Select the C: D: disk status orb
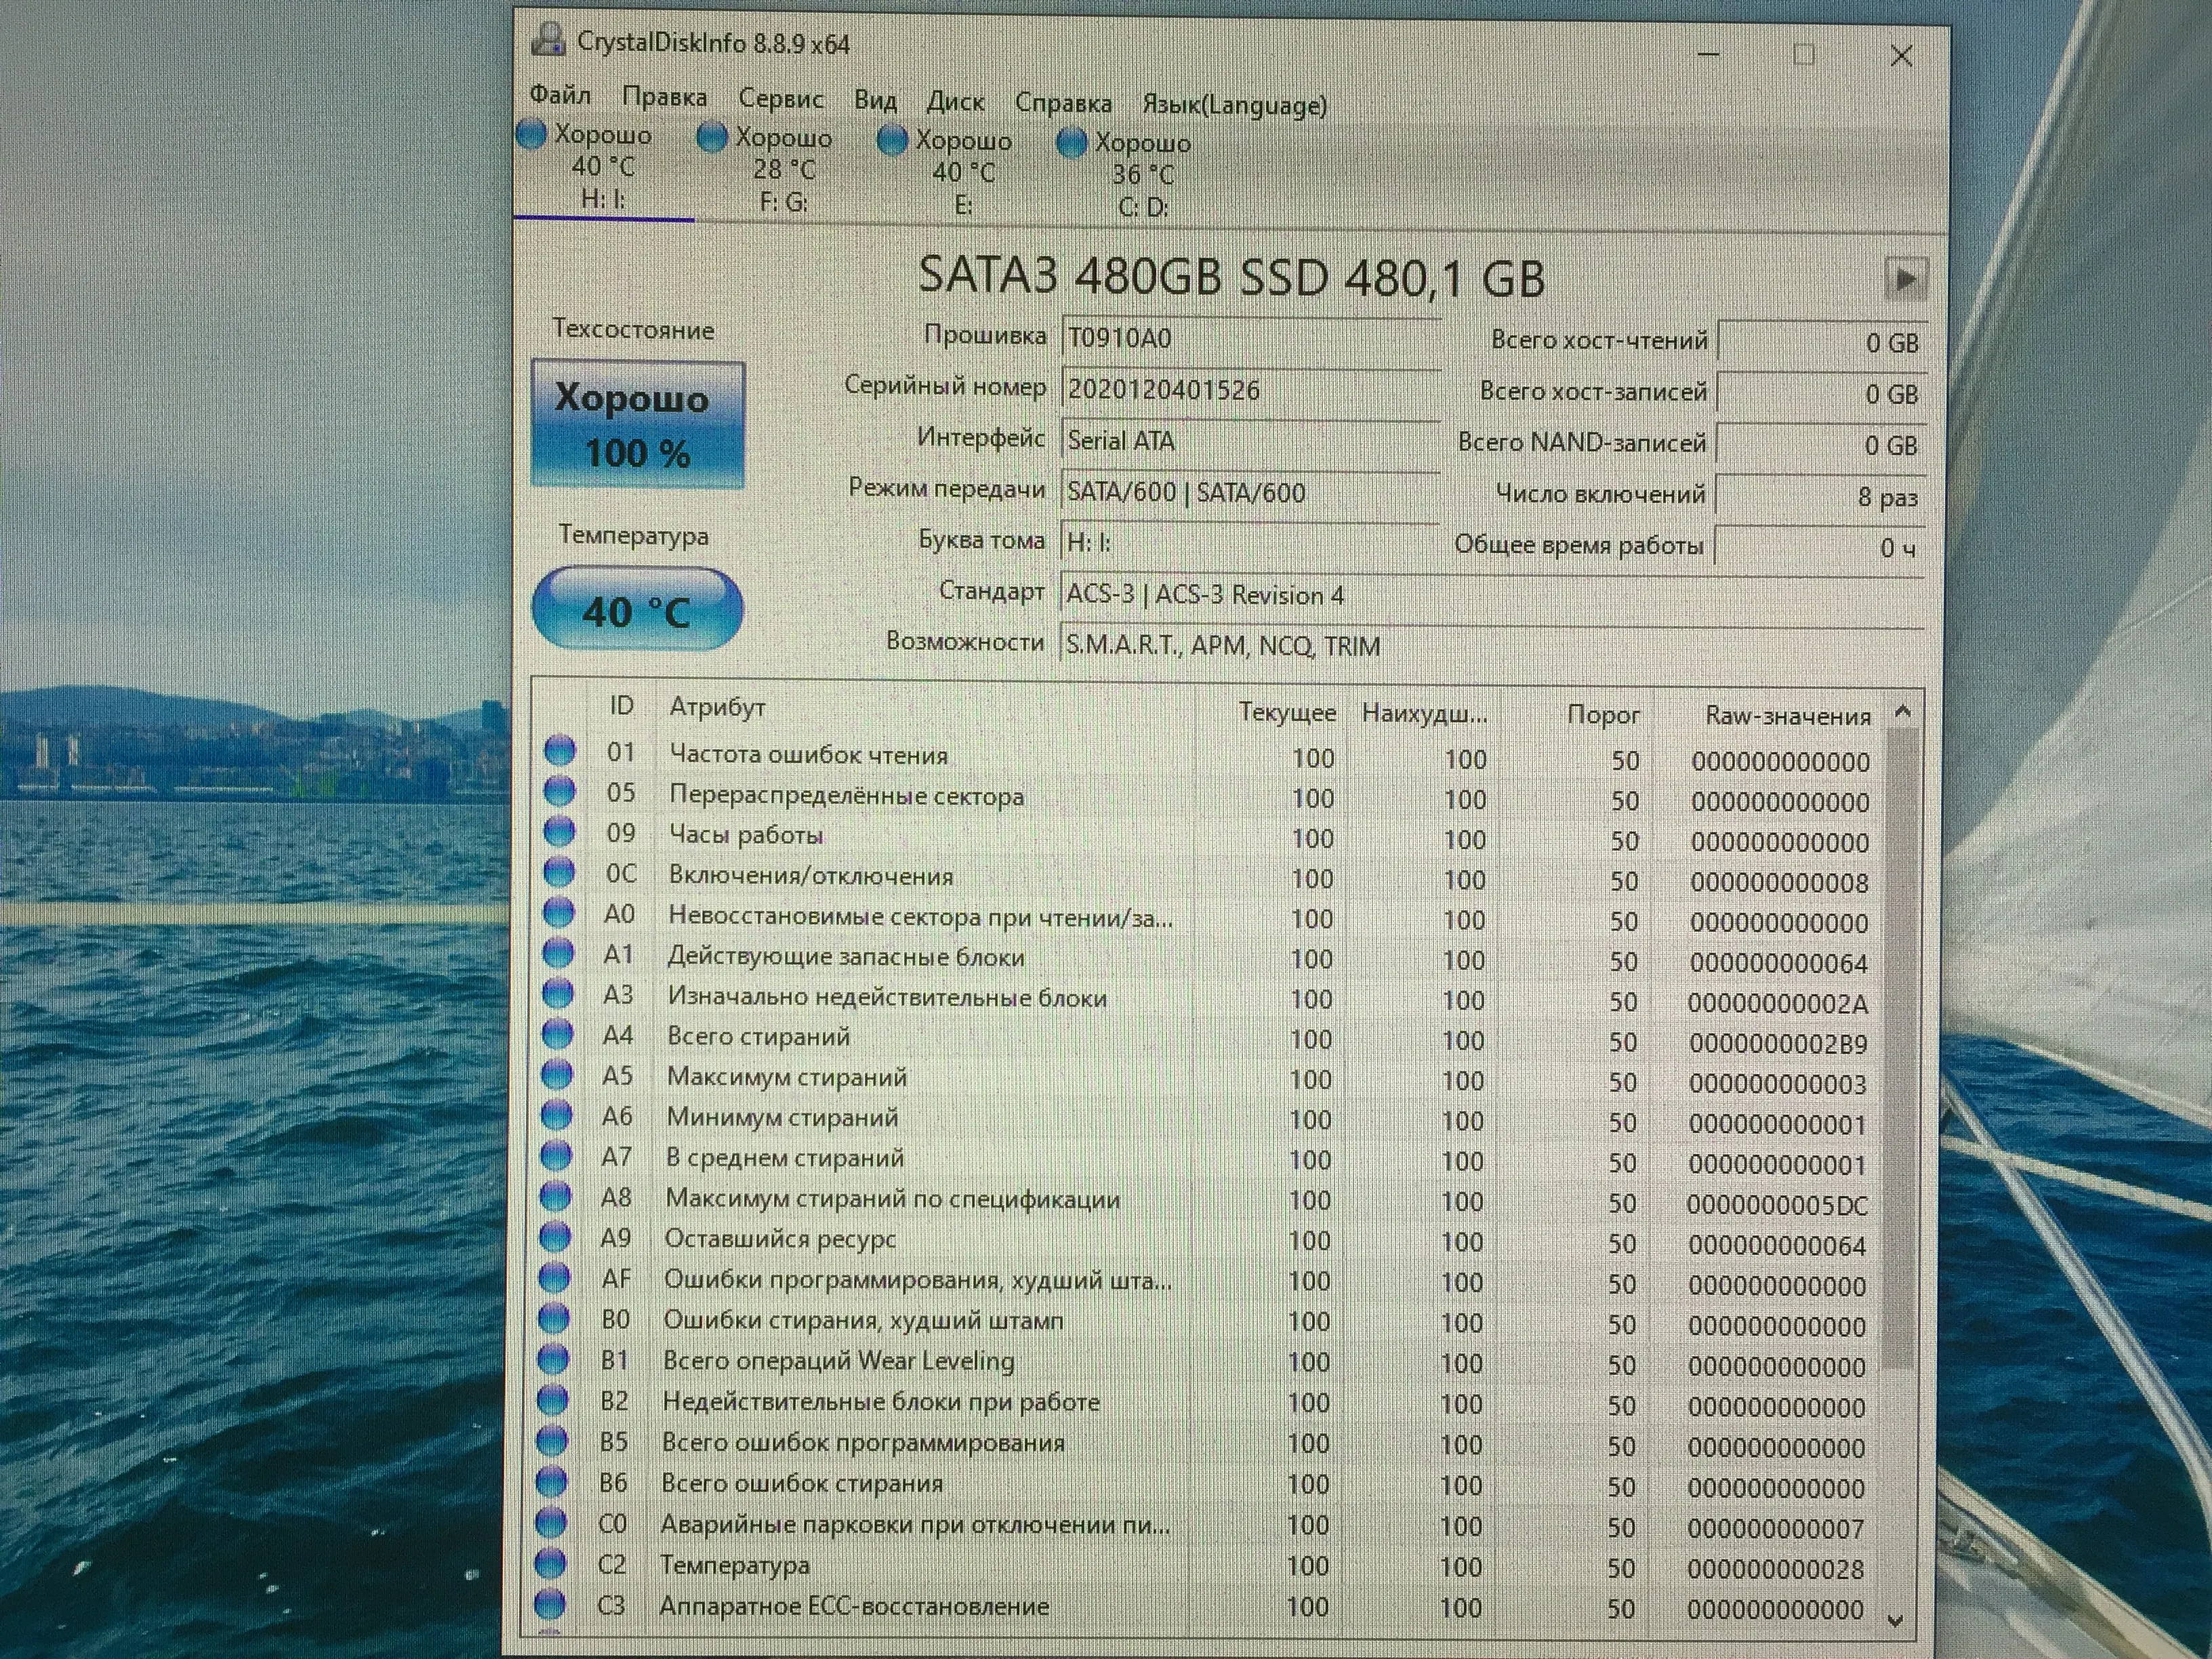The image size is (2212, 1659). [x=1071, y=144]
